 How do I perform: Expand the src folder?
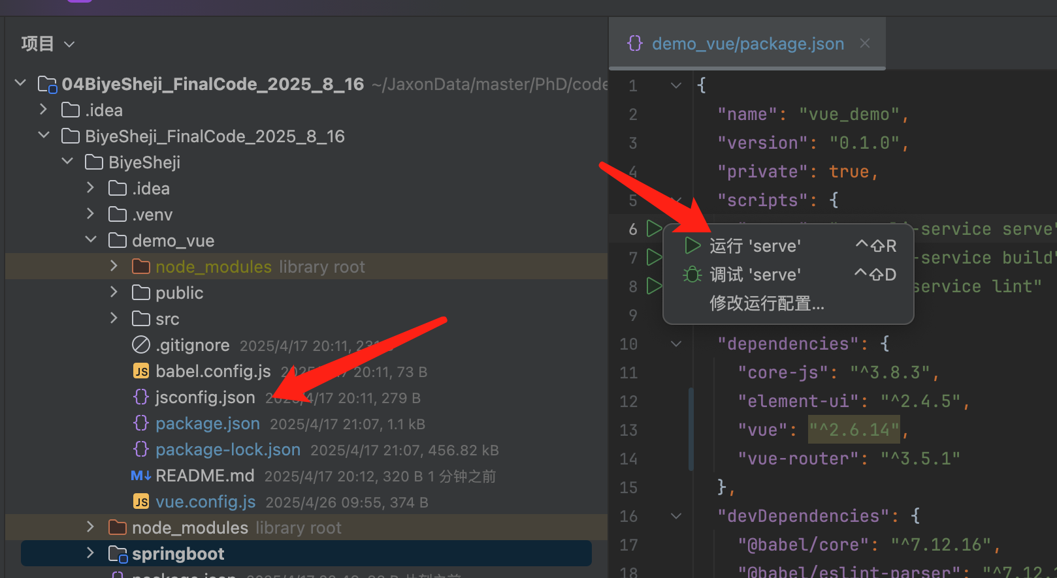(x=114, y=318)
